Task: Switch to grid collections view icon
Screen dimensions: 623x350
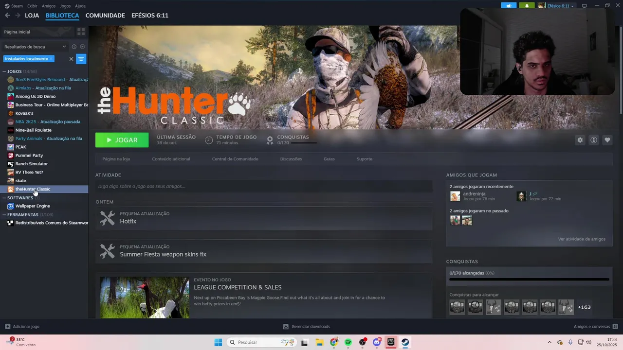Action: [81, 32]
